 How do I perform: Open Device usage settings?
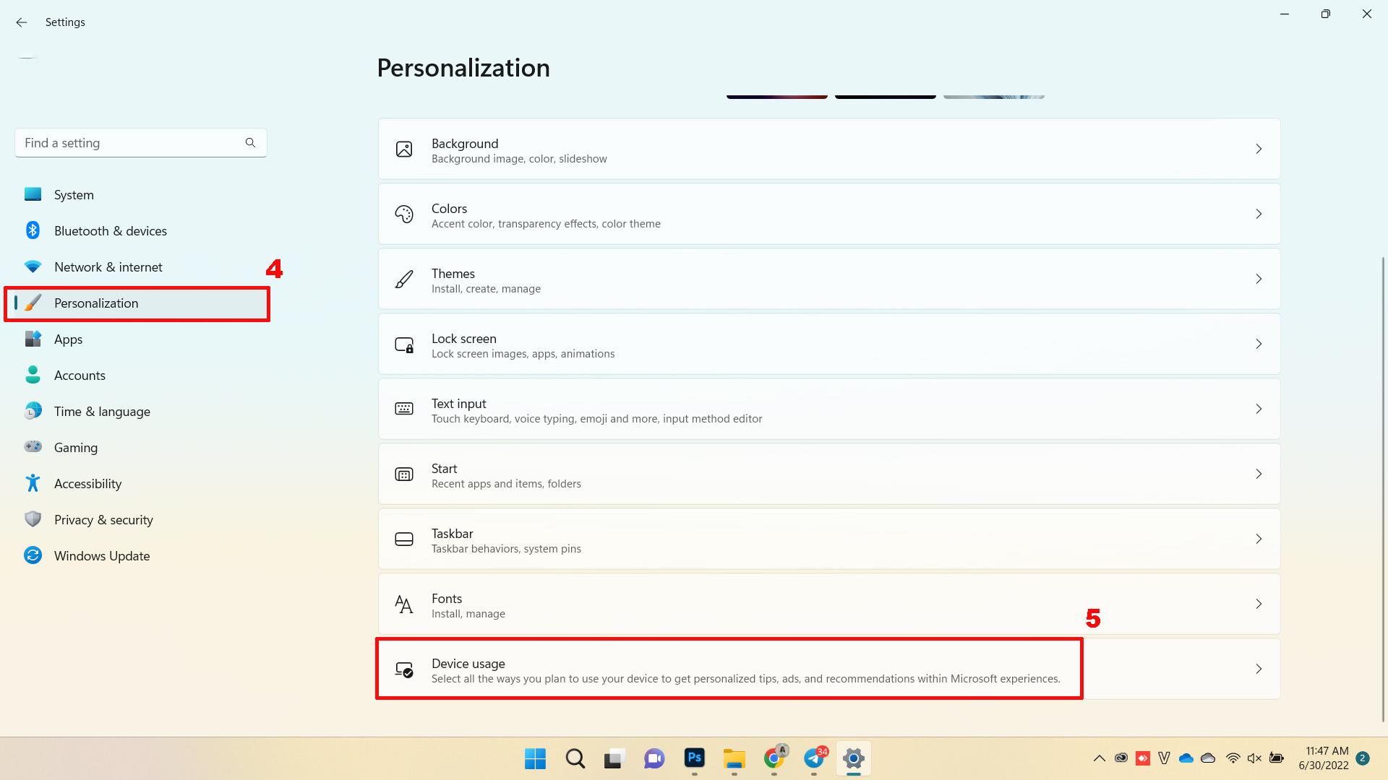829,669
